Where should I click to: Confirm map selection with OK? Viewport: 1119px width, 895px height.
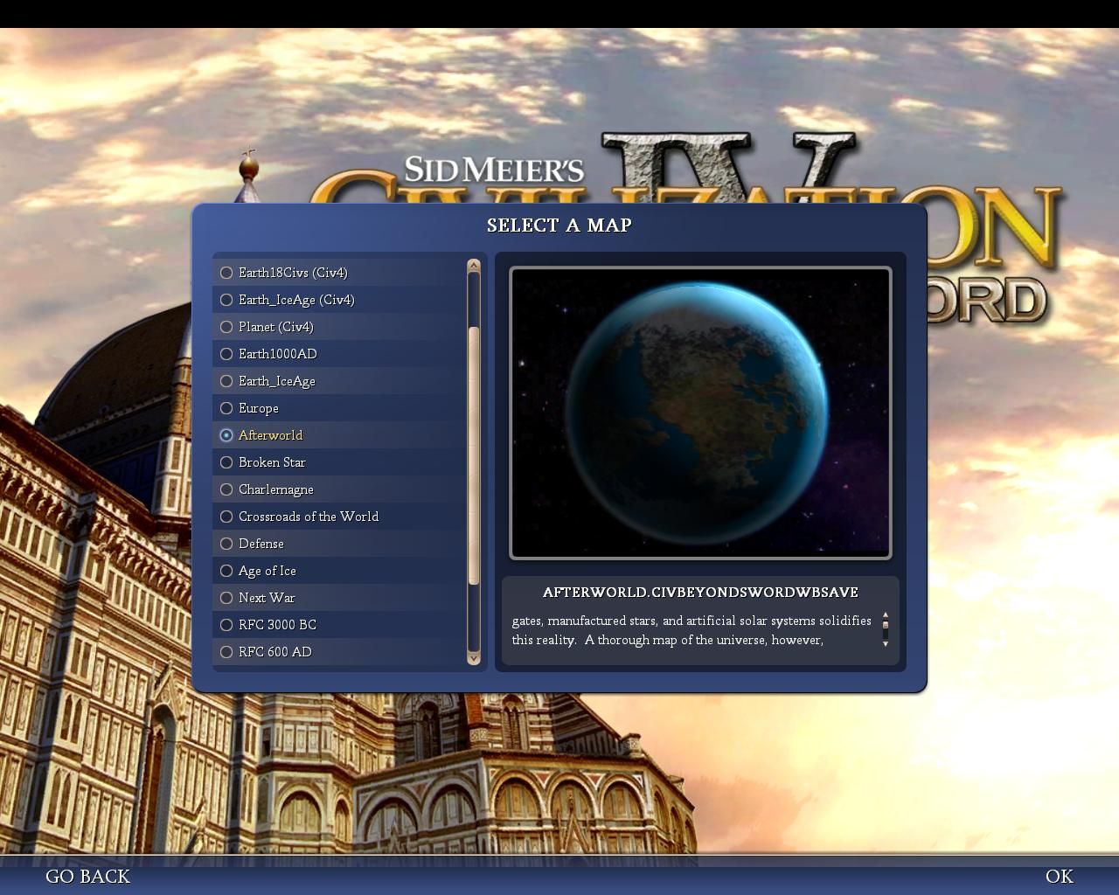coord(1060,877)
